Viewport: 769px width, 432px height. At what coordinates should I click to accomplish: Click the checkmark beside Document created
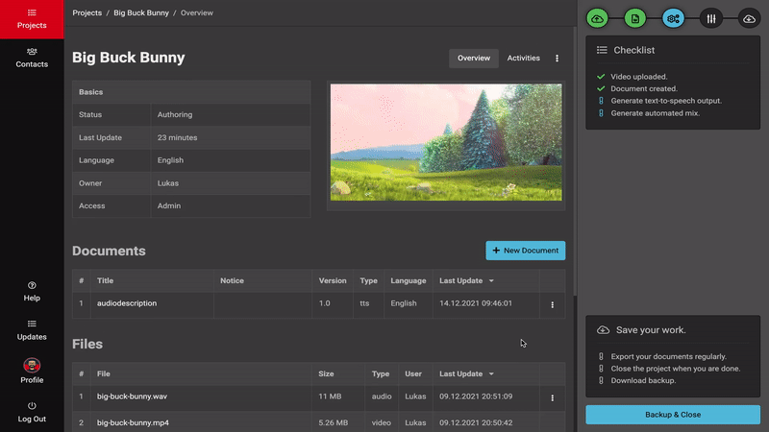click(x=601, y=88)
